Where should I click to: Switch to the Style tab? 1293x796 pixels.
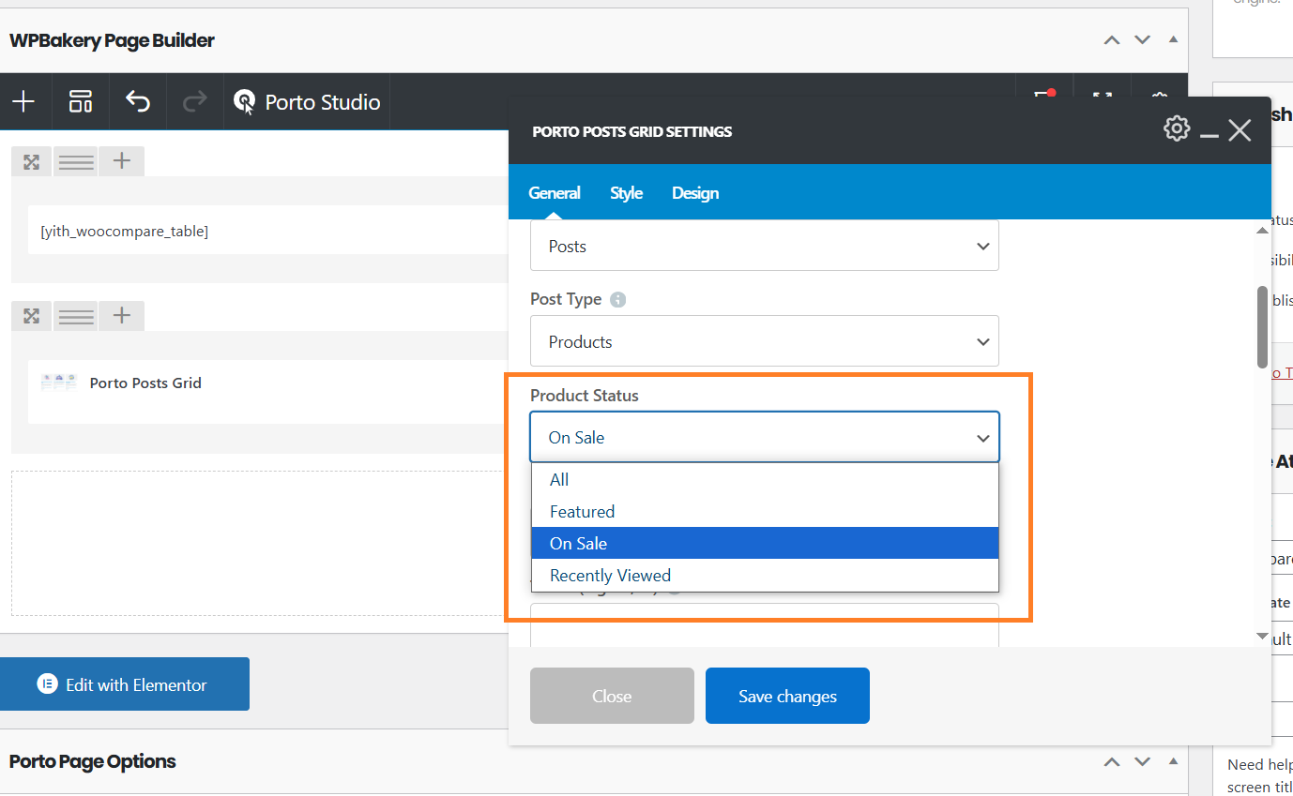tap(626, 192)
